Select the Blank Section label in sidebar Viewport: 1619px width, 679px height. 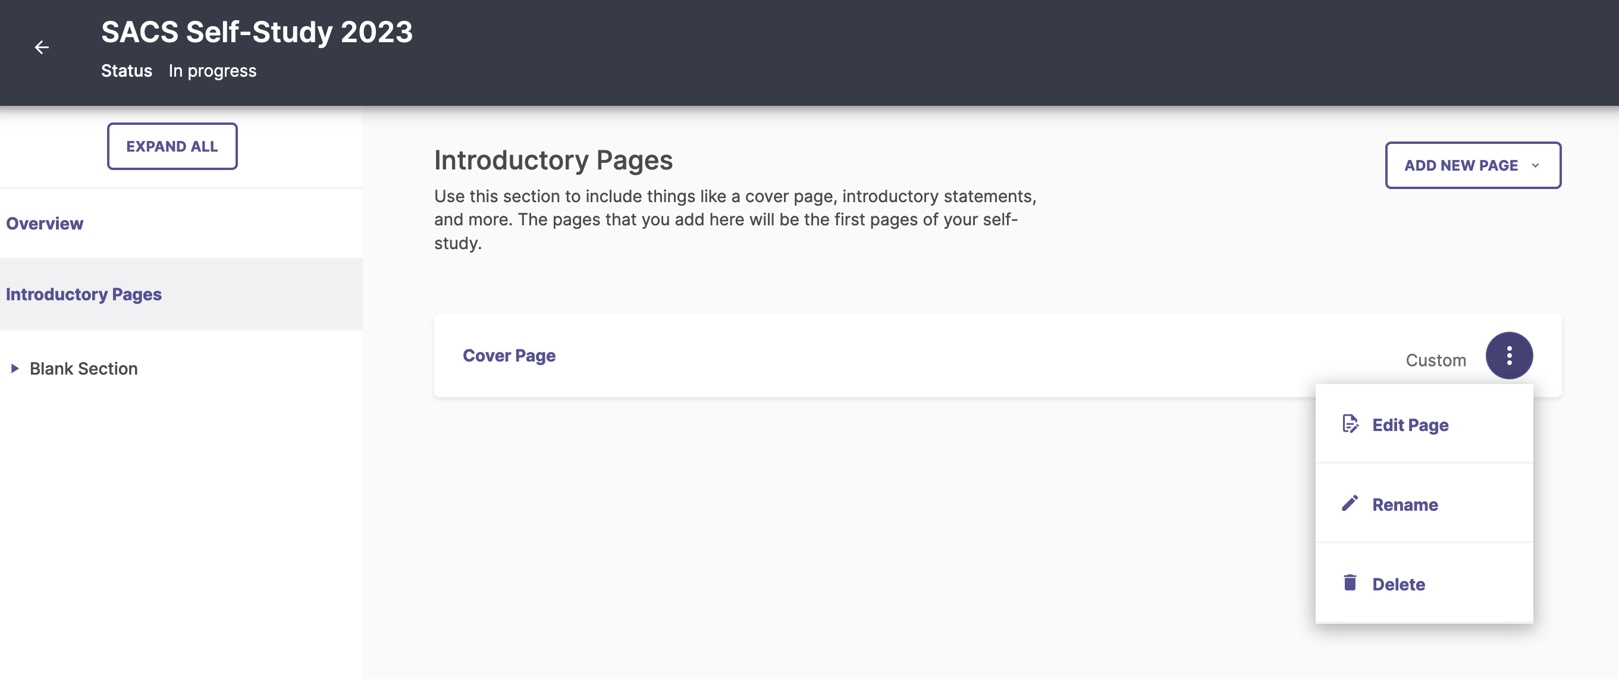pos(84,369)
